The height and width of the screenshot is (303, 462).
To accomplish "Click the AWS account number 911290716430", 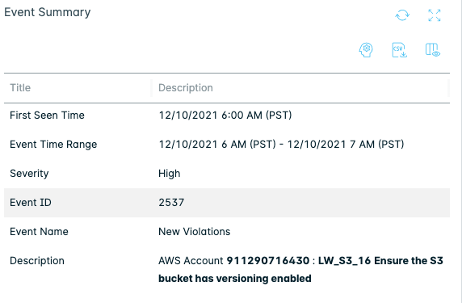I will coord(268,261).
